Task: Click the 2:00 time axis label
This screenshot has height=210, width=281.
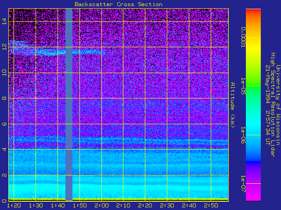Action: (x=101, y=206)
